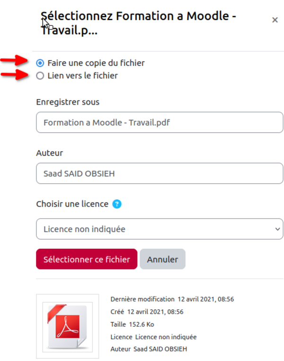
Task: Click the 'Enregistrer sous' filename field
Action: (160, 122)
